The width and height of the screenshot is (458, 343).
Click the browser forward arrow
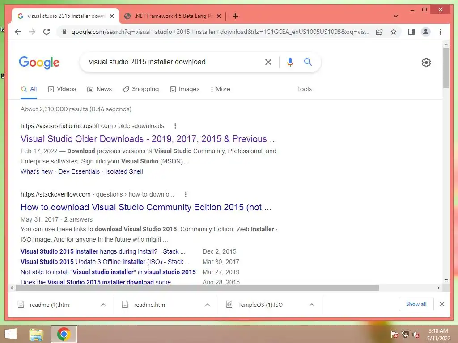[32, 32]
